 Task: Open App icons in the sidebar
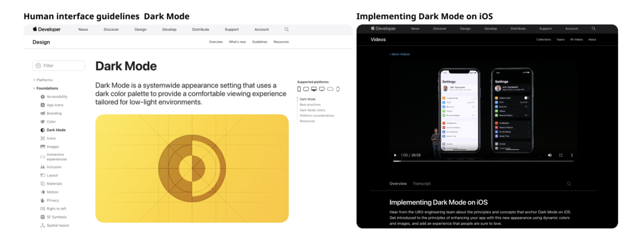(52, 105)
